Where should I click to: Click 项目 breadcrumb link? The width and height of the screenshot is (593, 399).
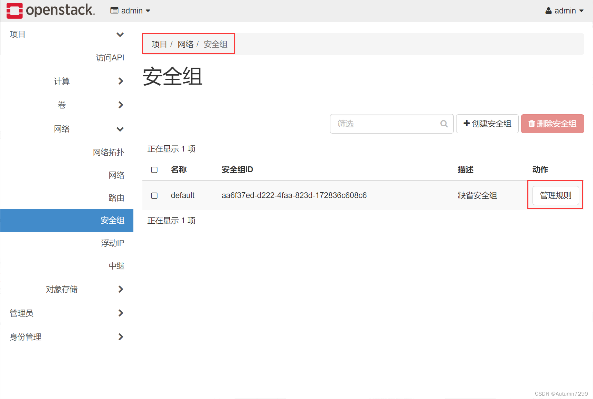[x=159, y=44]
